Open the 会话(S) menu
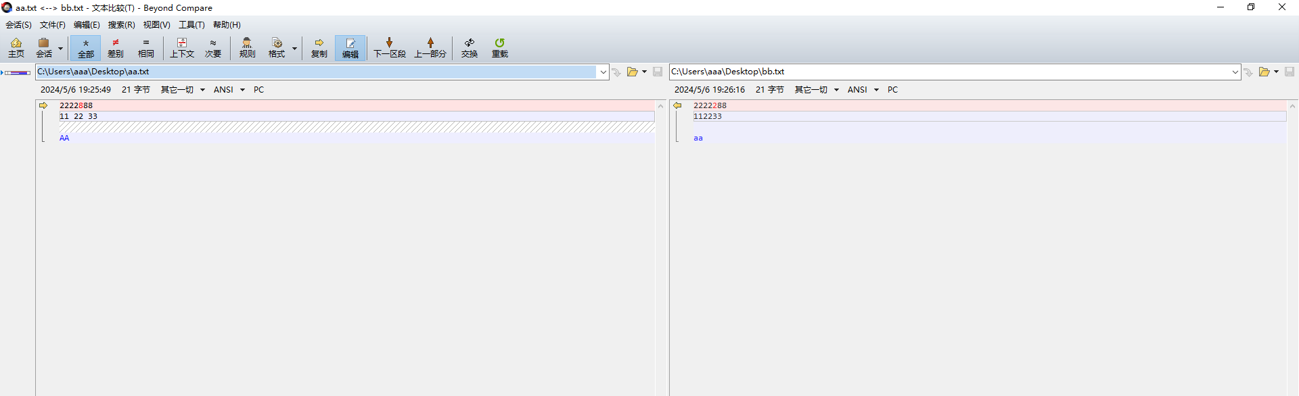Viewport: 1299px width, 396px height. coord(19,25)
